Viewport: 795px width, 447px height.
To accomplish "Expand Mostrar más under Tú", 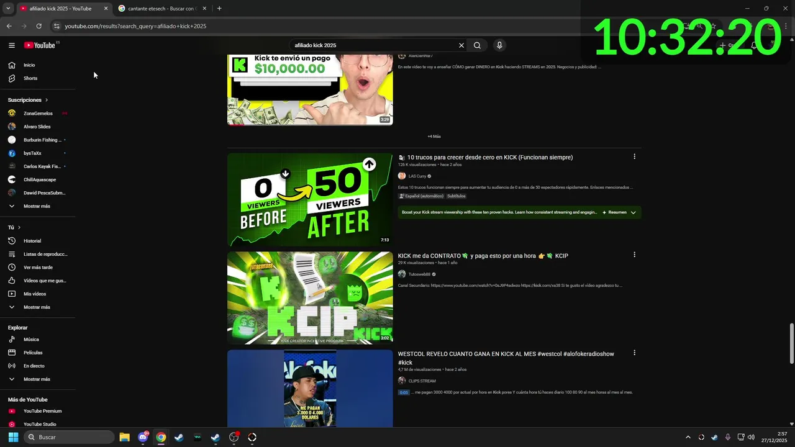I will coord(37,307).
